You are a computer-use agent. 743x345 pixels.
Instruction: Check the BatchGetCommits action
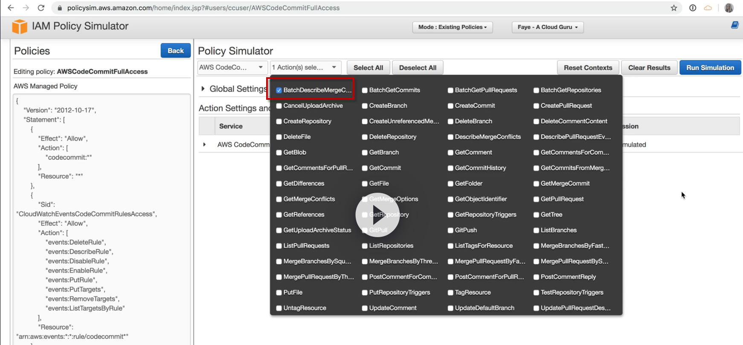pos(365,90)
